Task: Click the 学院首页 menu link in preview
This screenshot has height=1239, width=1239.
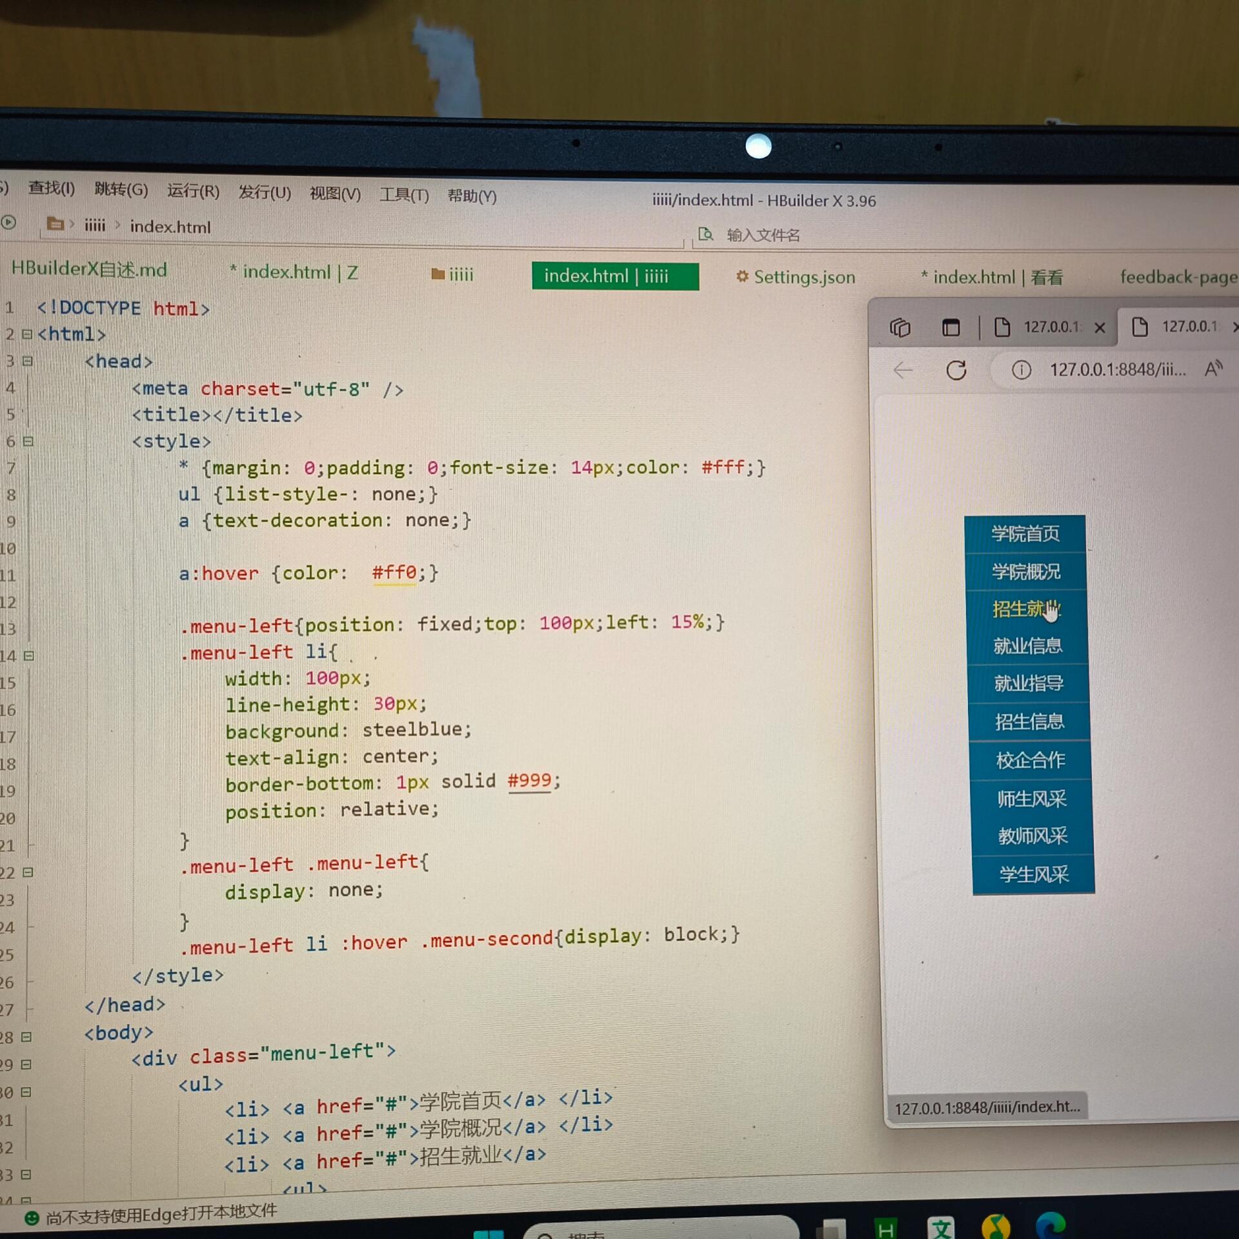Action: click(1025, 534)
